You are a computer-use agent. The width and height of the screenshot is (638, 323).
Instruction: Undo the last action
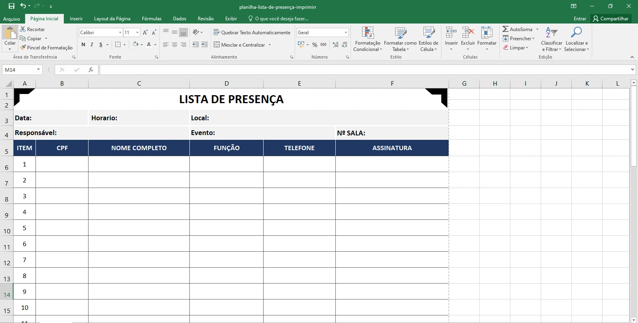[x=23, y=6]
